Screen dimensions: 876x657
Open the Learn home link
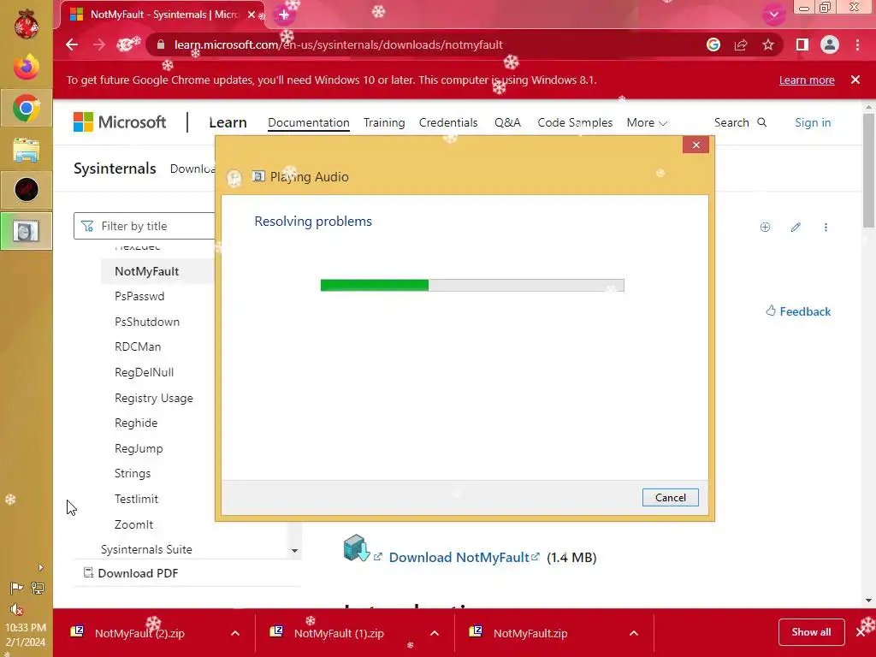click(x=228, y=122)
